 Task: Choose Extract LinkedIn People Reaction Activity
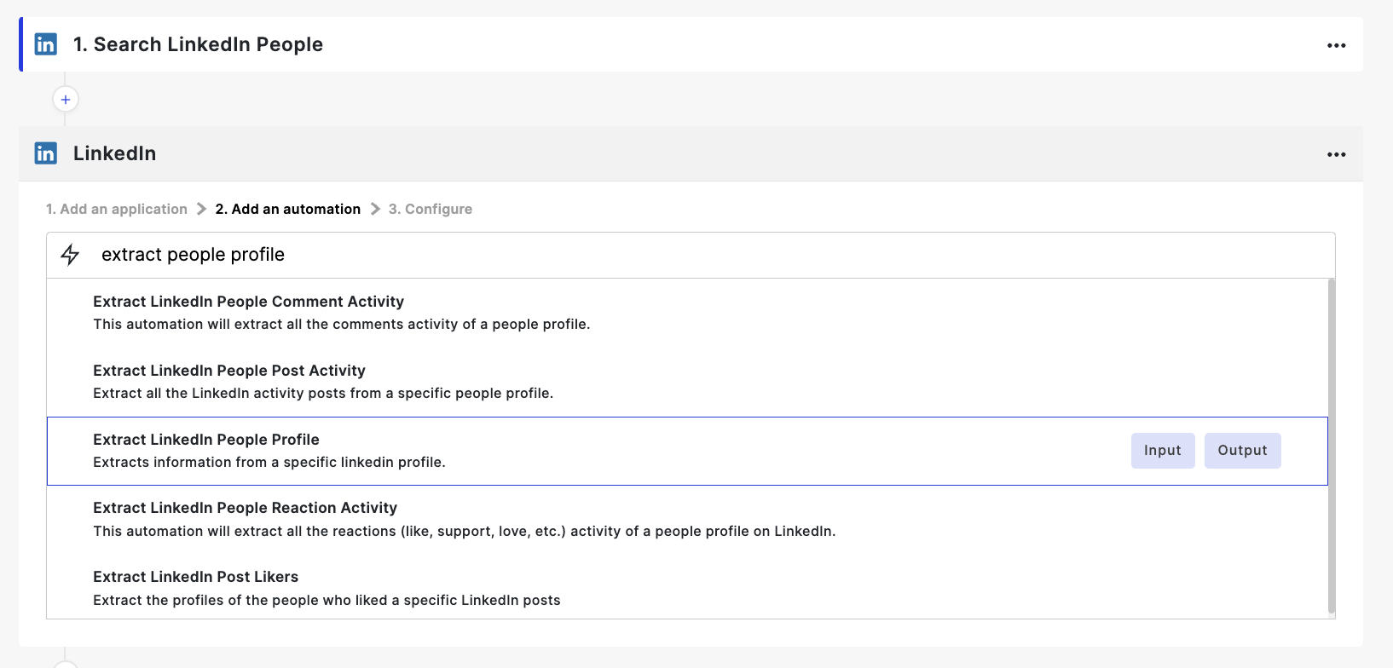click(687, 520)
